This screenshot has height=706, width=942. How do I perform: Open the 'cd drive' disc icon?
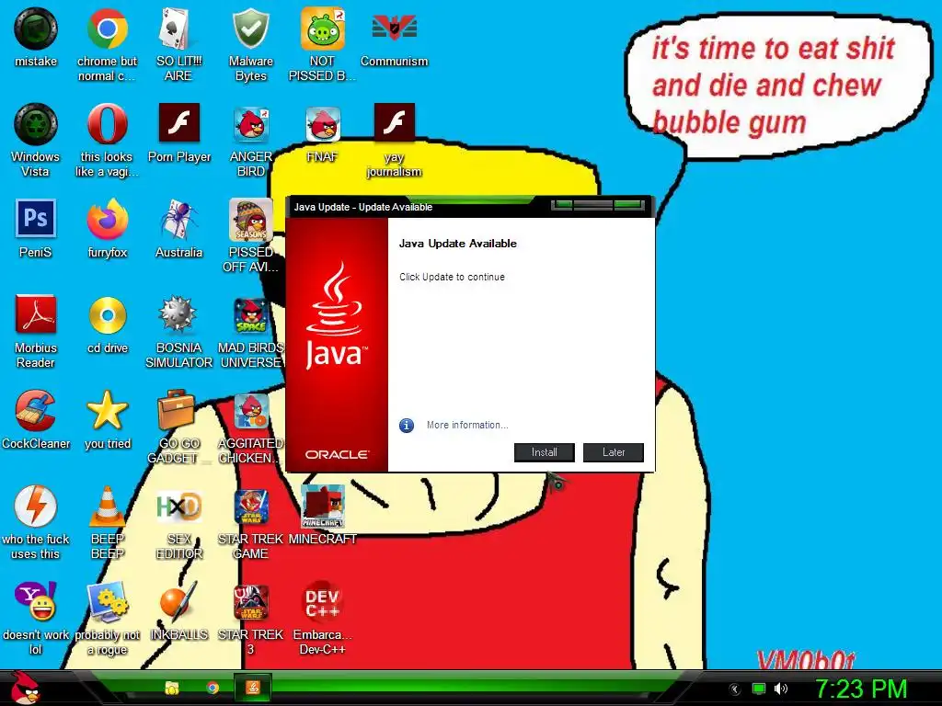click(x=107, y=324)
